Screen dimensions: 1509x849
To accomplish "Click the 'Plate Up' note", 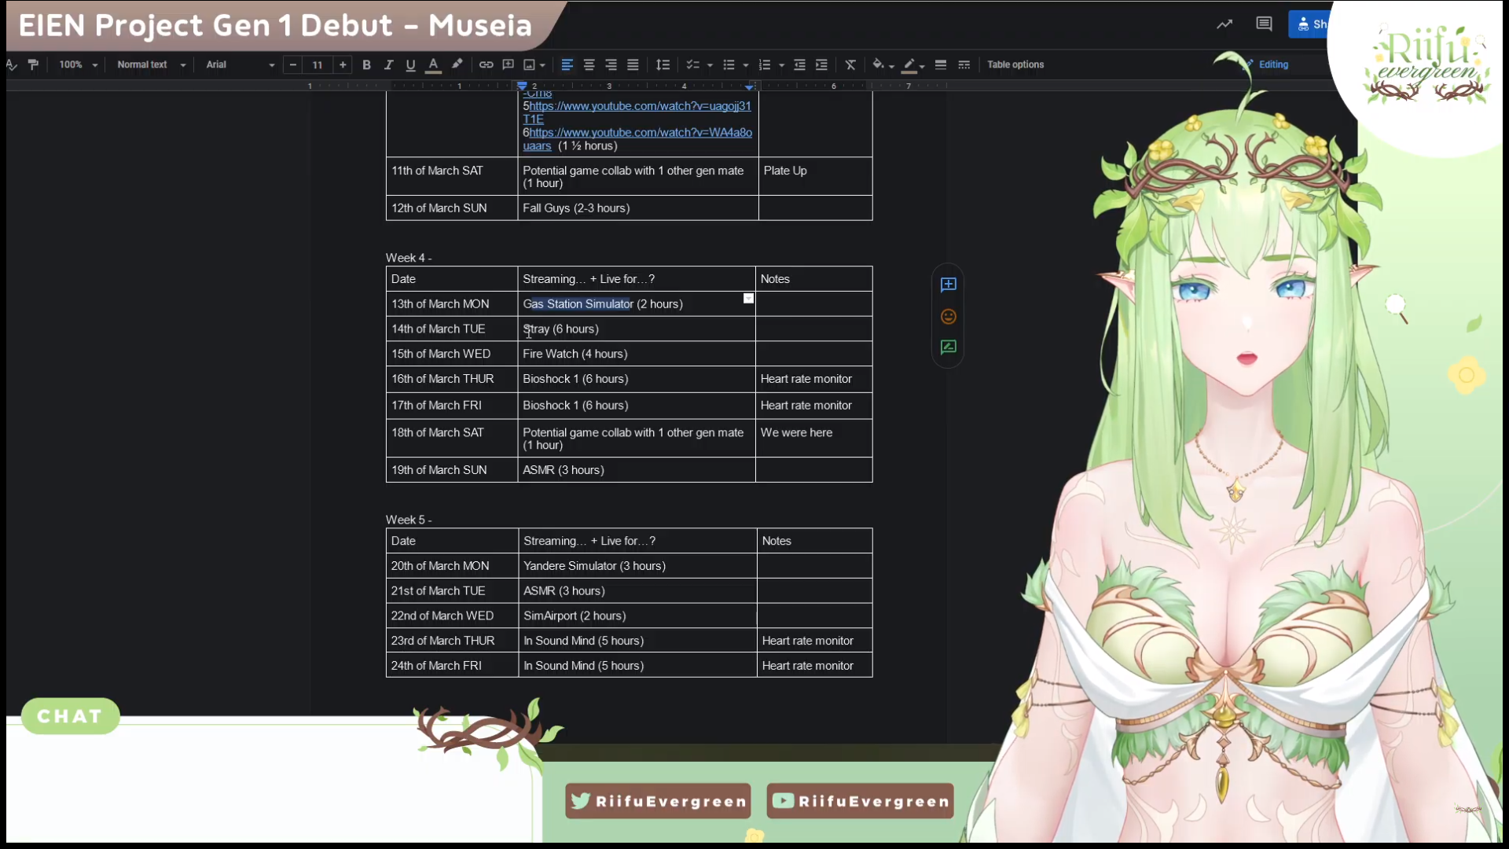I will point(785,171).
